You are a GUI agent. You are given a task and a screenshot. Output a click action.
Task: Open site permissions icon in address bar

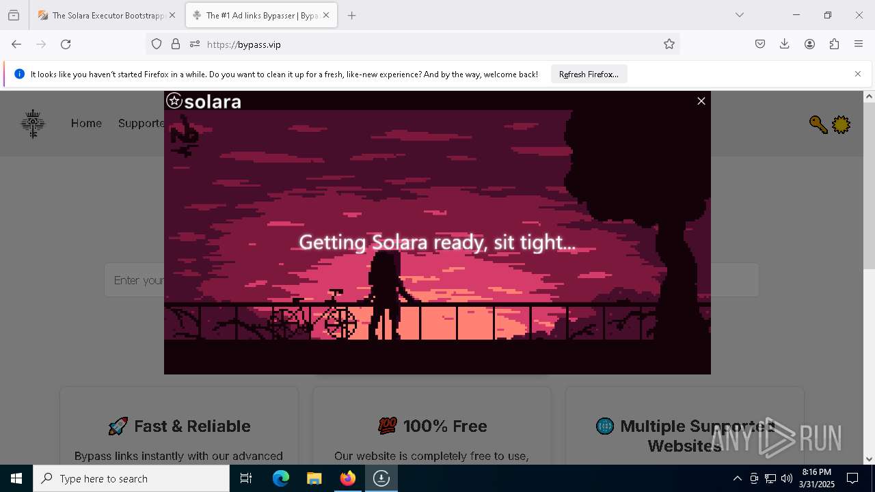[195, 44]
